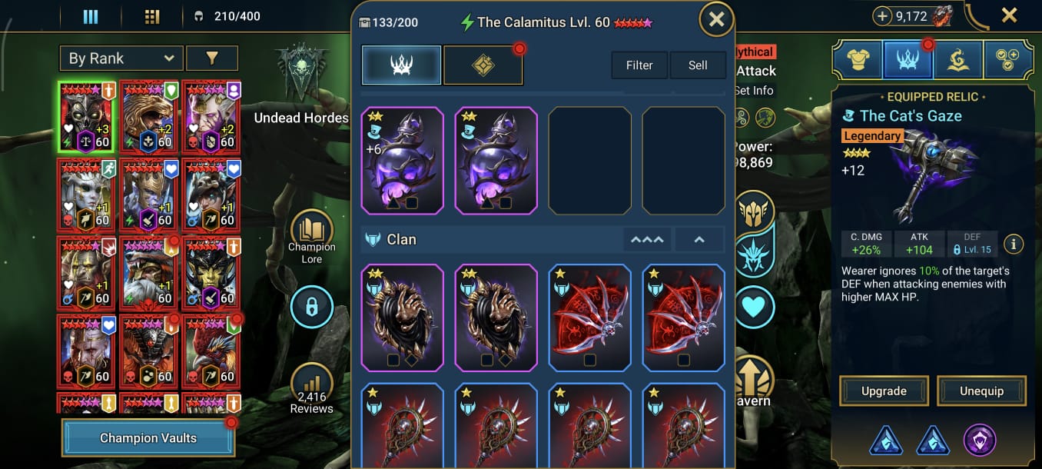Select the purple shield blessing icon
Viewport: 1042px width, 469px height.
click(980, 441)
